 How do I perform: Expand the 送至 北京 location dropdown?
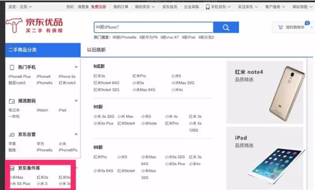tap(20, 6)
